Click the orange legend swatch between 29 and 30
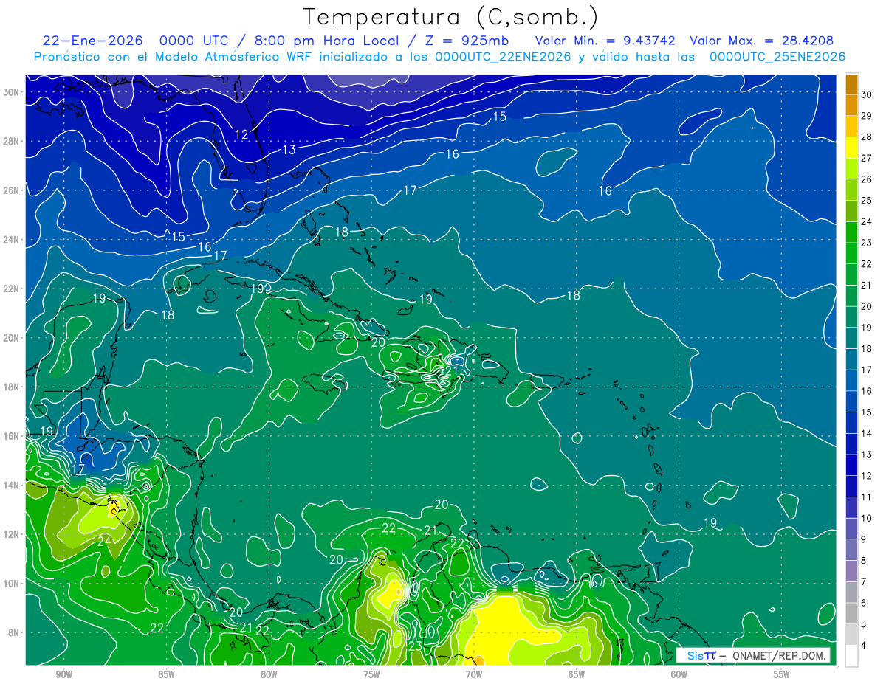This screenshot has height=684, width=886. point(851,106)
